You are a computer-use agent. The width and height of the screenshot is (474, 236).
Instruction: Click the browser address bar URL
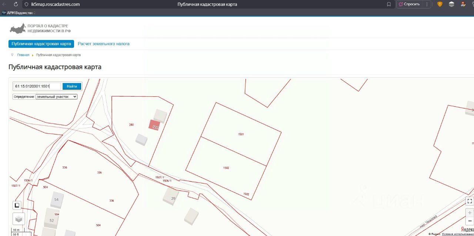click(x=56, y=4)
